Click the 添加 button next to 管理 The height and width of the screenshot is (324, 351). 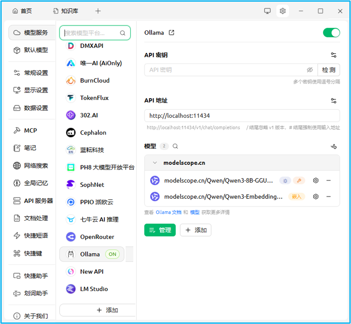tap(196, 230)
